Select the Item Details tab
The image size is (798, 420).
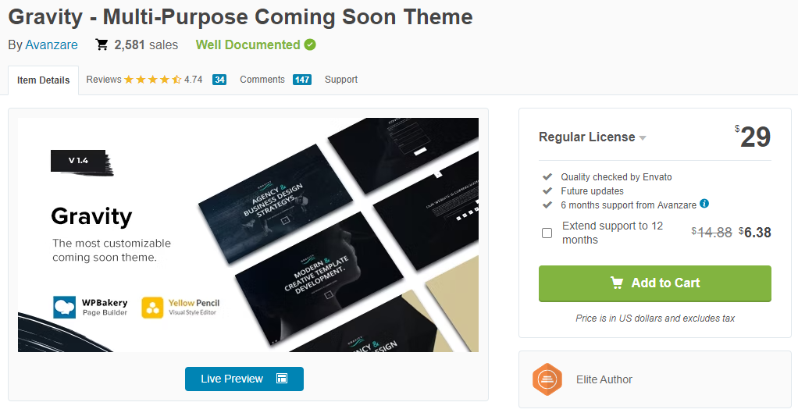(43, 80)
